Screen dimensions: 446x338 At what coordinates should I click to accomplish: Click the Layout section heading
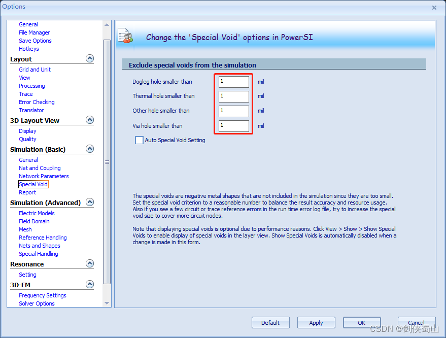[21, 59]
